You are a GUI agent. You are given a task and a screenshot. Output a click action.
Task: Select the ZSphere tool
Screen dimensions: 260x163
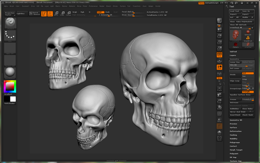click(x=235, y=45)
